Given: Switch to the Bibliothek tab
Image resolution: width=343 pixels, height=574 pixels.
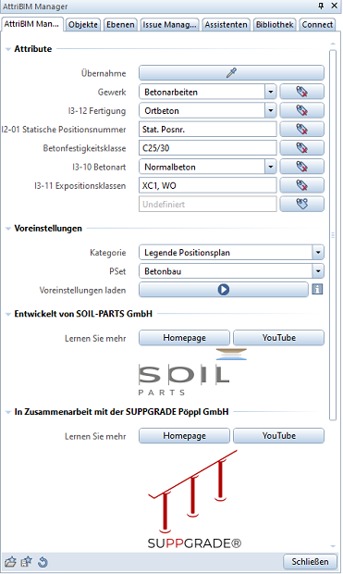Looking at the screenshot, I should [275, 24].
